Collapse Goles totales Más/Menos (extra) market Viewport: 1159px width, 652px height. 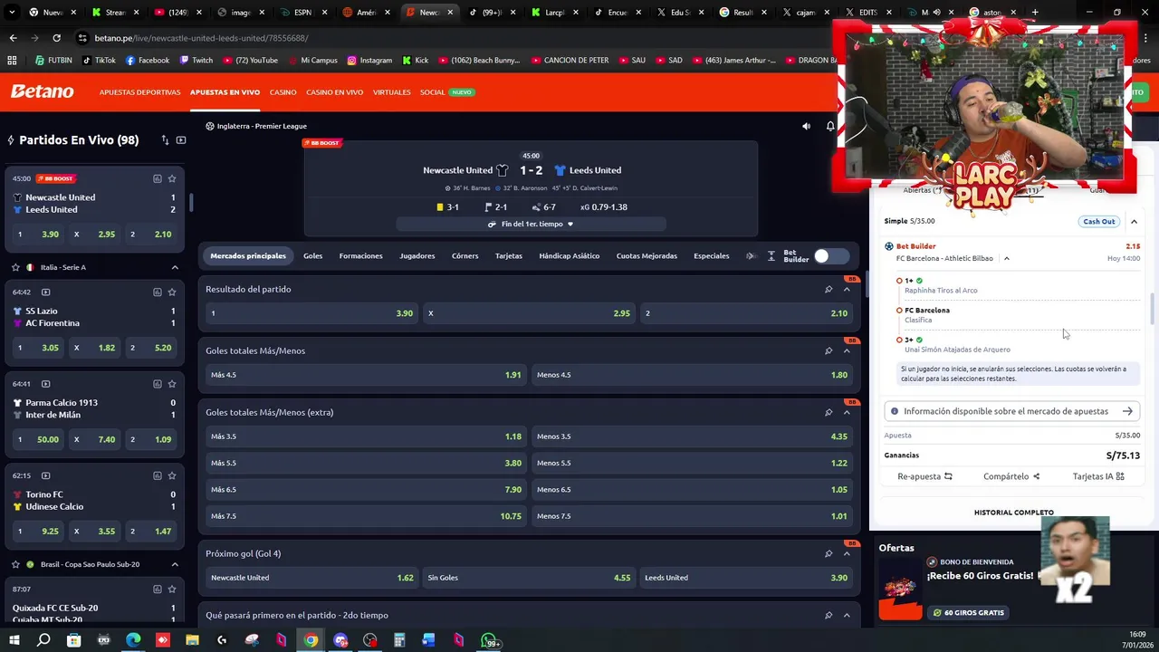(x=847, y=412)
